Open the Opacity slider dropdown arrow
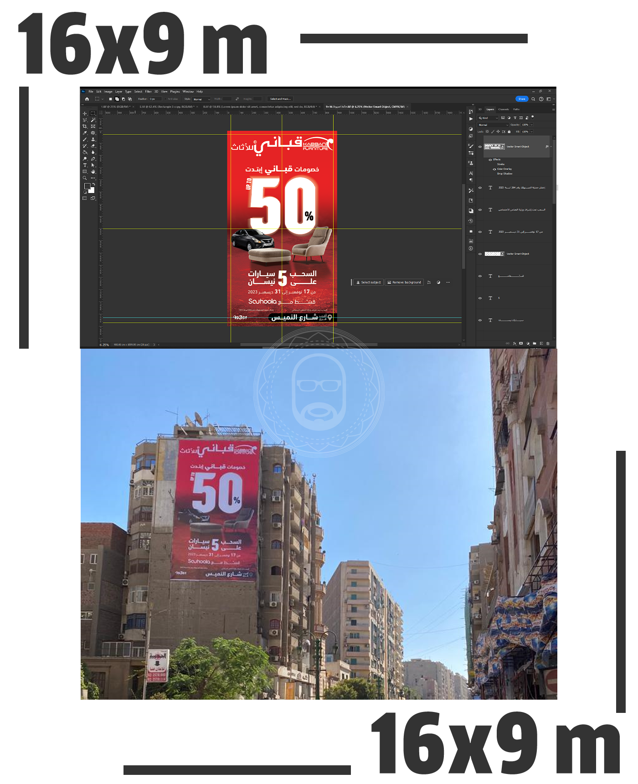Screen dimensions: 638x784 click(x=532, y=124)
